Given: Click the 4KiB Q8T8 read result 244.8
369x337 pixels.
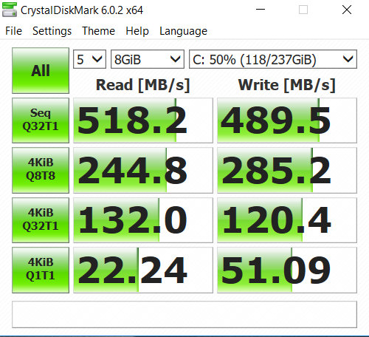Looking at the screenshot, I should tap(143, 170).
